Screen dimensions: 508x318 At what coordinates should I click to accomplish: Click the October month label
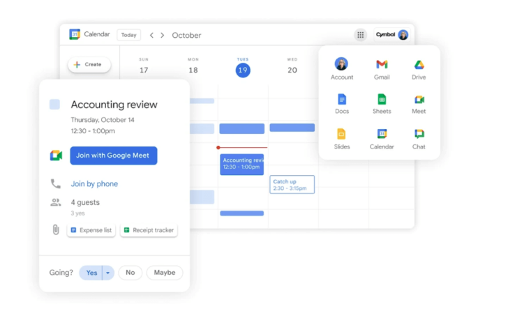click(x=186, y=35)
